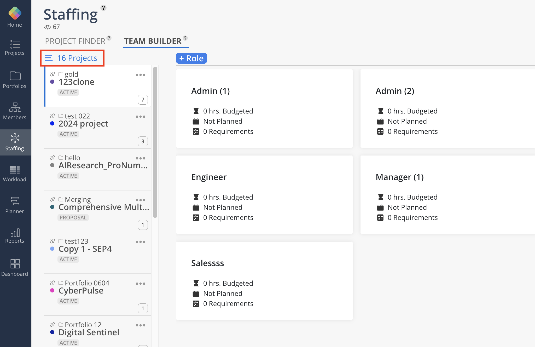
Task: Click the purple dot of 123clone
Action: tap(52, 82)
